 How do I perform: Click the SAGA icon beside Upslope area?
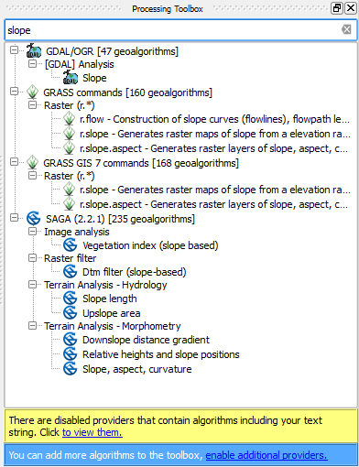[x=71, y=313]
